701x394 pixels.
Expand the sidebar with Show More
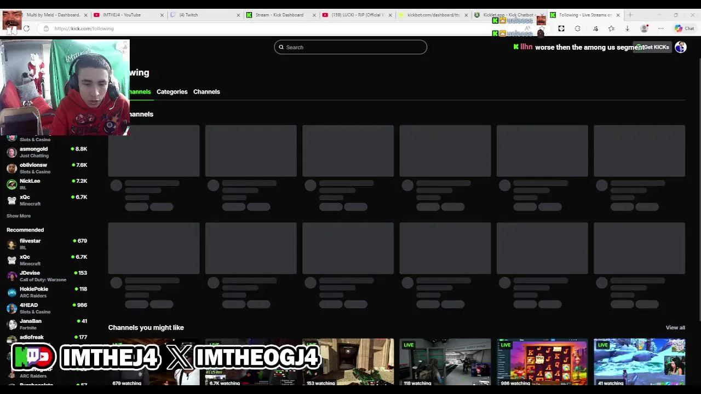[x=19, y=216]
